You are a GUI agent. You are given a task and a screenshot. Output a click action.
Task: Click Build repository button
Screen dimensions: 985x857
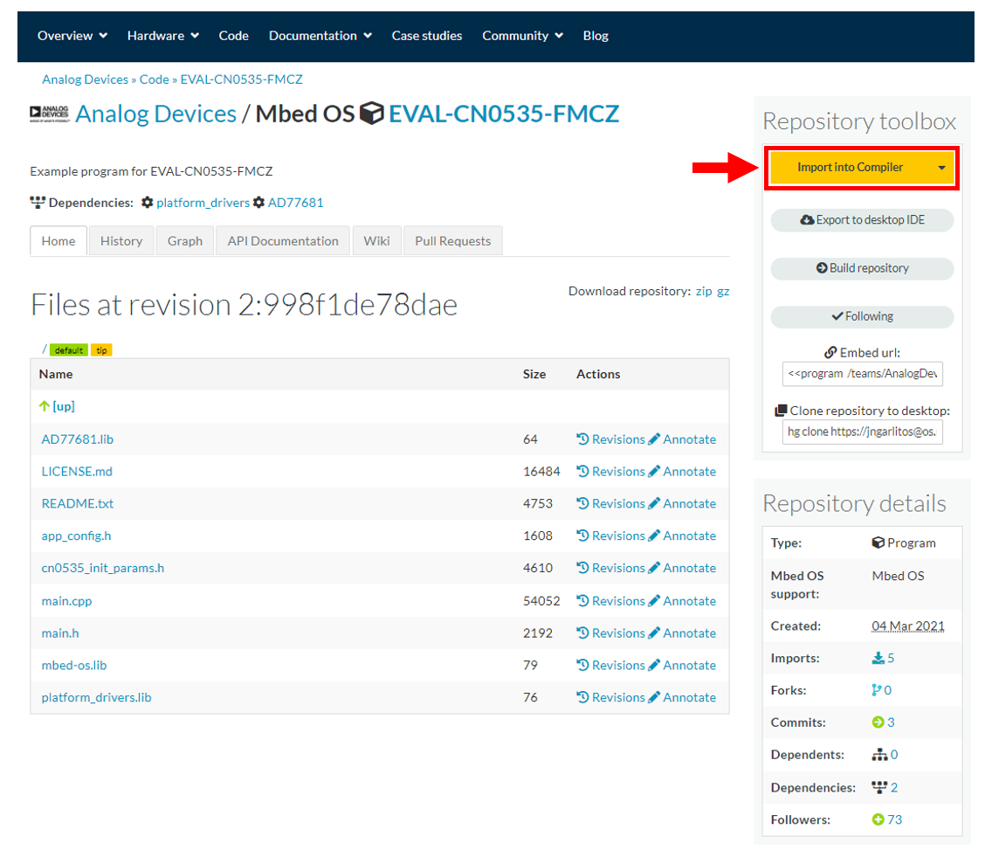pyautogui.click(x=862, y=268)
